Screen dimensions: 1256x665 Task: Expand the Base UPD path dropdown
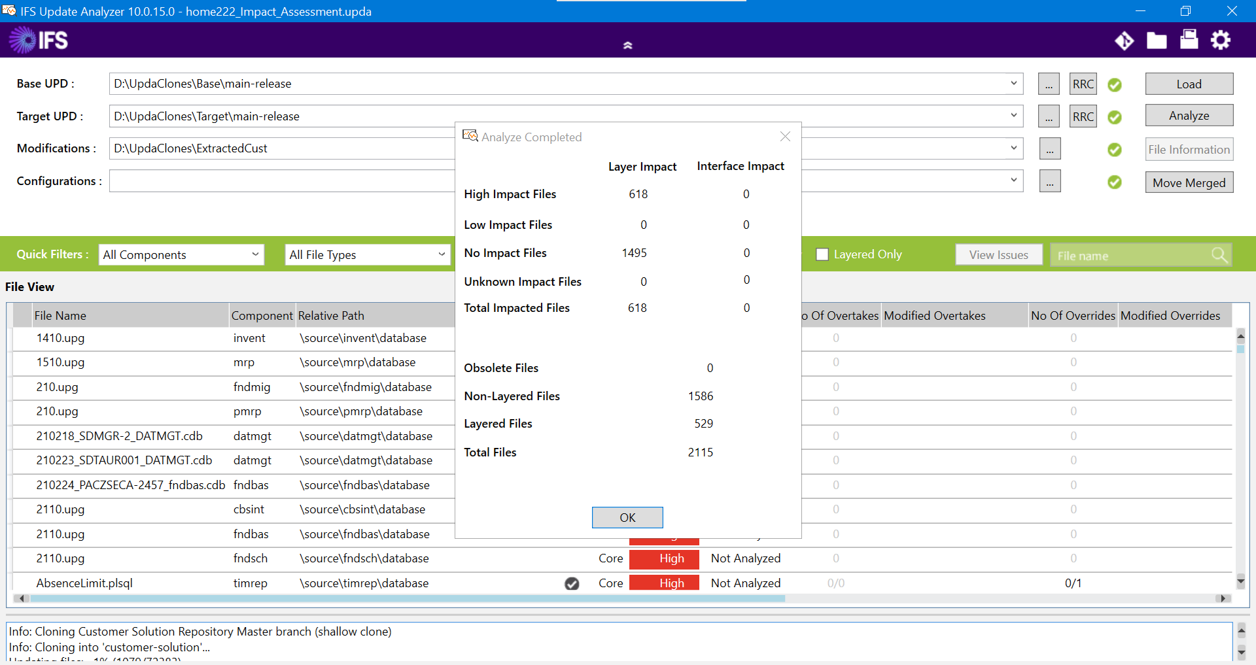(1013, 83)
